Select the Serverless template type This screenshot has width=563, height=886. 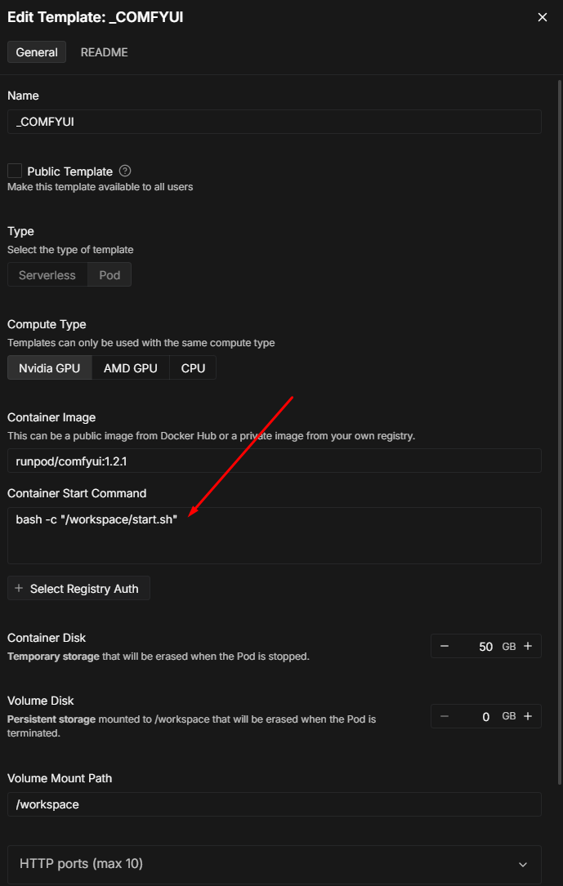coord(47,274)
